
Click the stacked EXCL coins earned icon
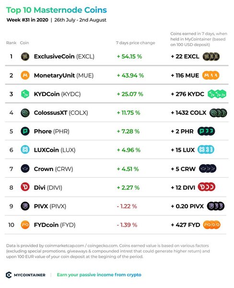point(211,56)
